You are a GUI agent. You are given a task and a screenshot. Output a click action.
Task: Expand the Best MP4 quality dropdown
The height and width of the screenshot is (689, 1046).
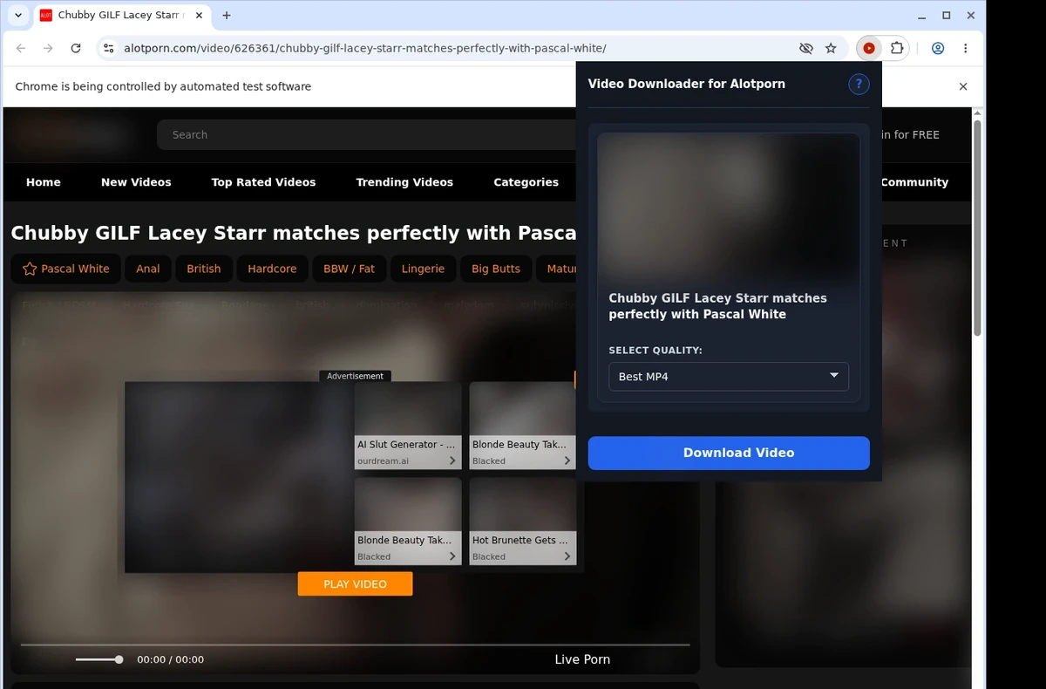[x=729, y=377]
